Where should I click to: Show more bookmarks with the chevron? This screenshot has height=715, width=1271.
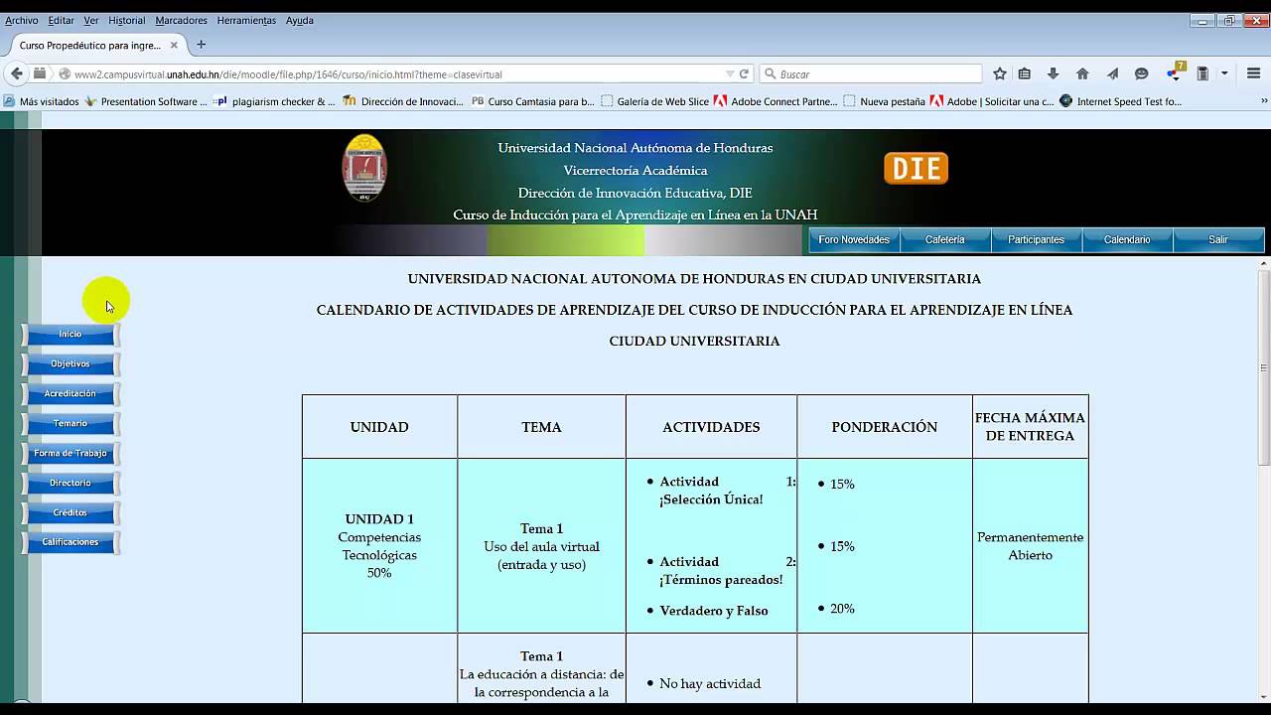[1264, 101]
